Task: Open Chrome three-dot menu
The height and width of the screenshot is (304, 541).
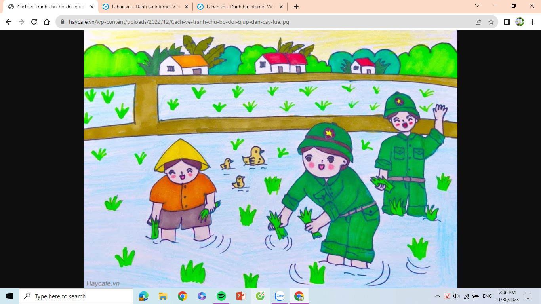Action: tap(532, 22)
